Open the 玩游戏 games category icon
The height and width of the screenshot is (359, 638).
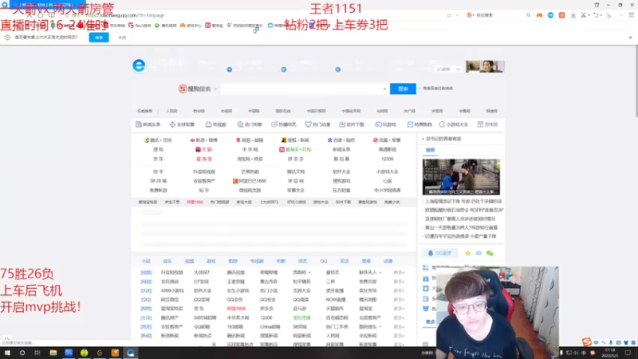click(385, 124)
